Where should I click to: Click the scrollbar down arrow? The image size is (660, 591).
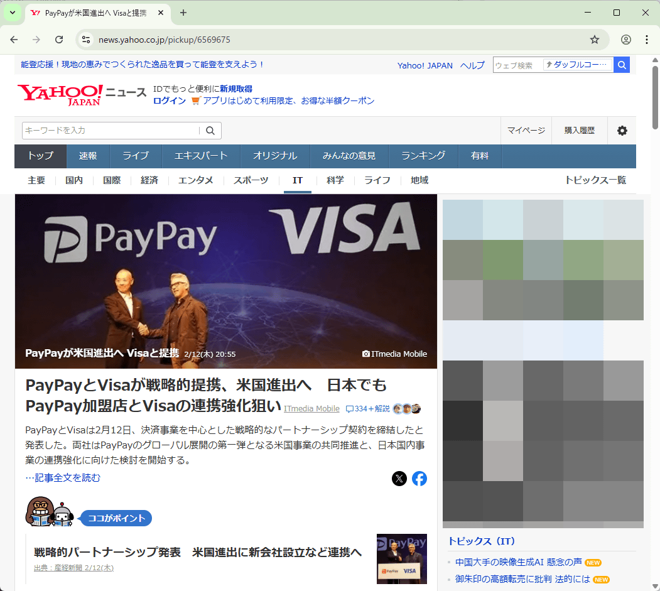coord(656,586)
